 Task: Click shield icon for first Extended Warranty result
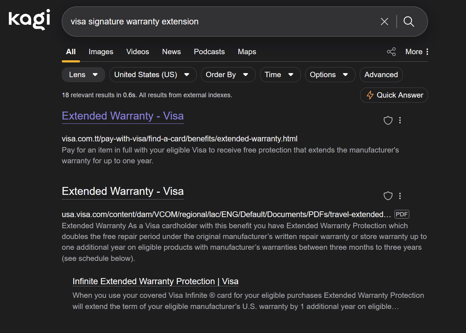pyautogui.click(x=388, y=120)
